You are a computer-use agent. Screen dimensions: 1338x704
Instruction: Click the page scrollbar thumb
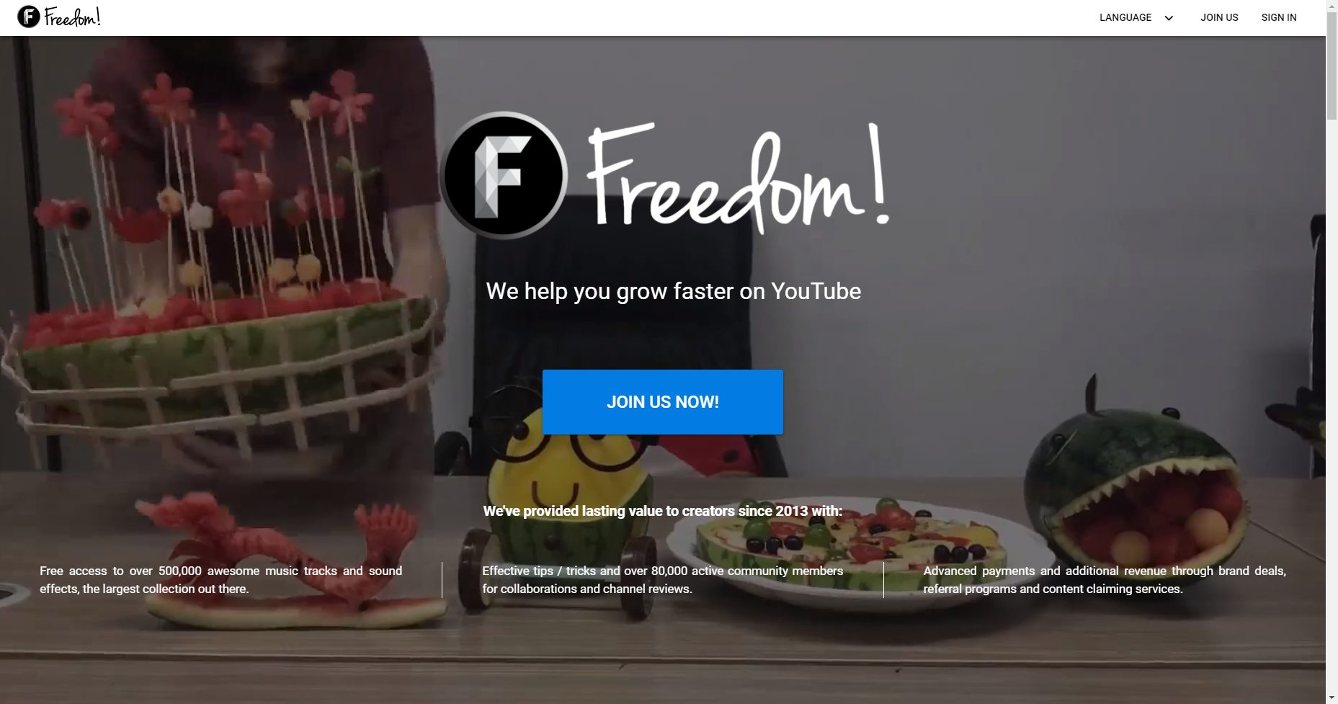(1332, 66)
